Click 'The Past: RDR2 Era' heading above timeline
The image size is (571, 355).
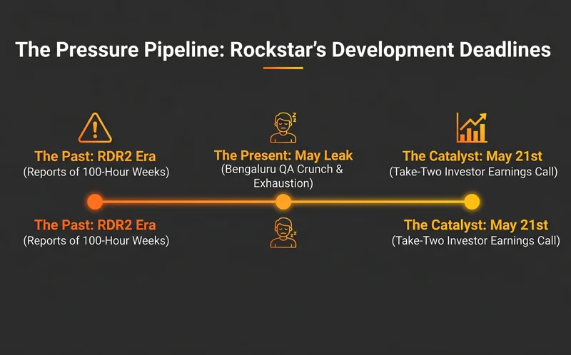pos(95,156)
